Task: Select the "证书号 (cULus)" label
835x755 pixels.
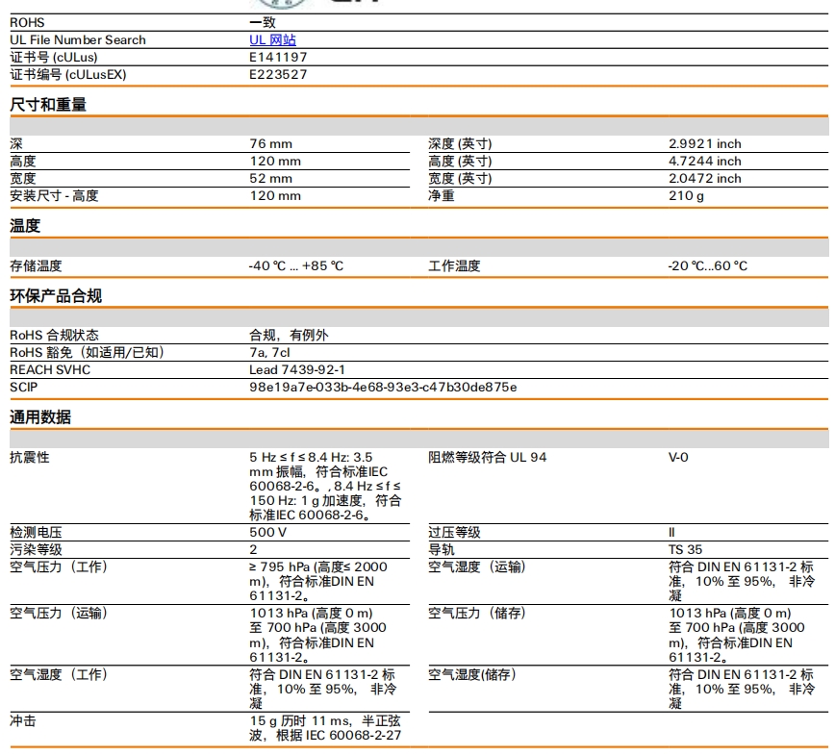Action: [54, 57]
